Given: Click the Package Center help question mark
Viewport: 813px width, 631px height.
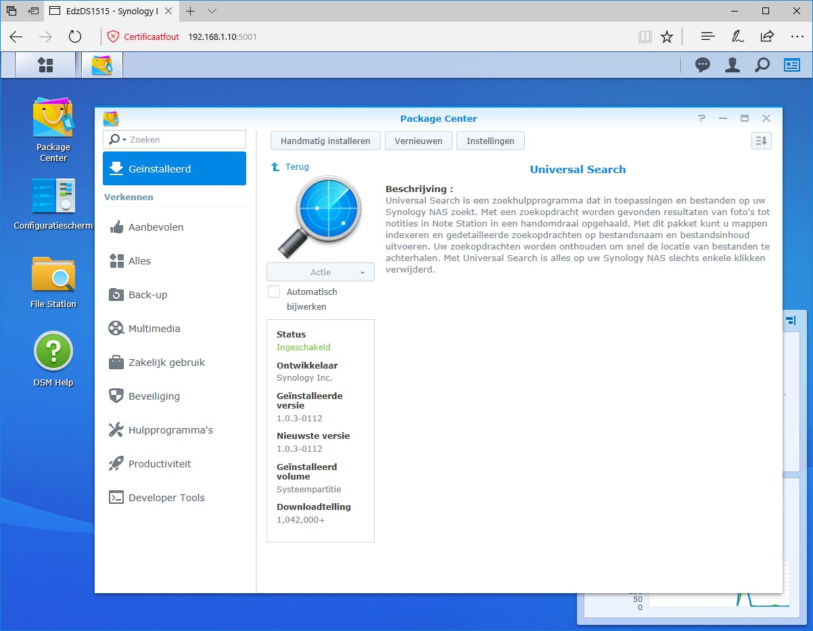Looking at the screenshot, I should pos(701,118).
